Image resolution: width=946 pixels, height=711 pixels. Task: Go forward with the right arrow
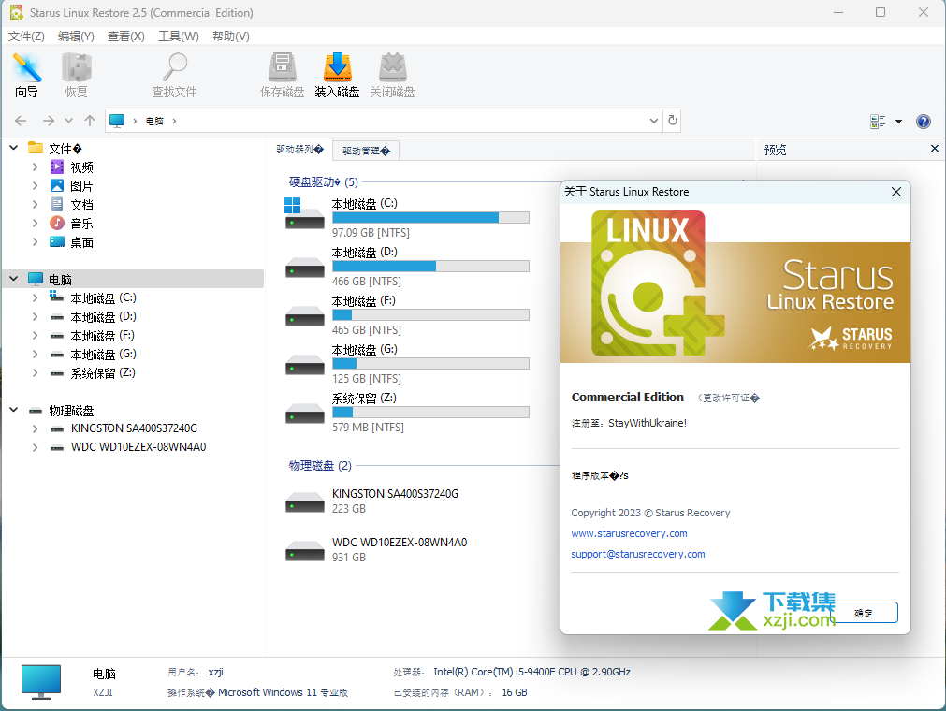coord(49,121)
